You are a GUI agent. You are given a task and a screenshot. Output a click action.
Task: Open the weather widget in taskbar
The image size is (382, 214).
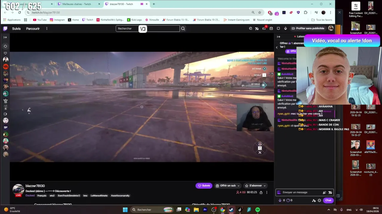[11, 210]
